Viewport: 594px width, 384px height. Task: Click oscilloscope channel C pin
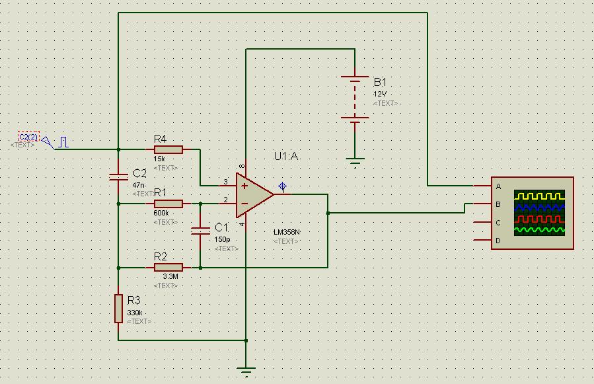click(482, 222)
